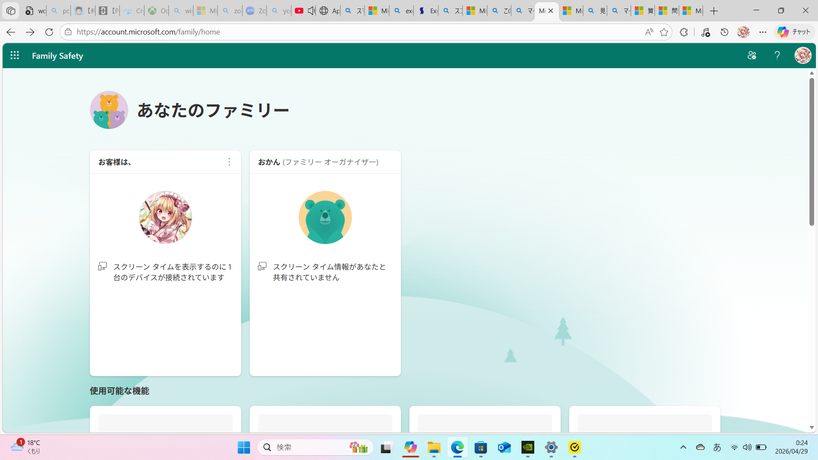Open the Microsoft app launcher grid
The image size is (818, 460).
[14, 55]
